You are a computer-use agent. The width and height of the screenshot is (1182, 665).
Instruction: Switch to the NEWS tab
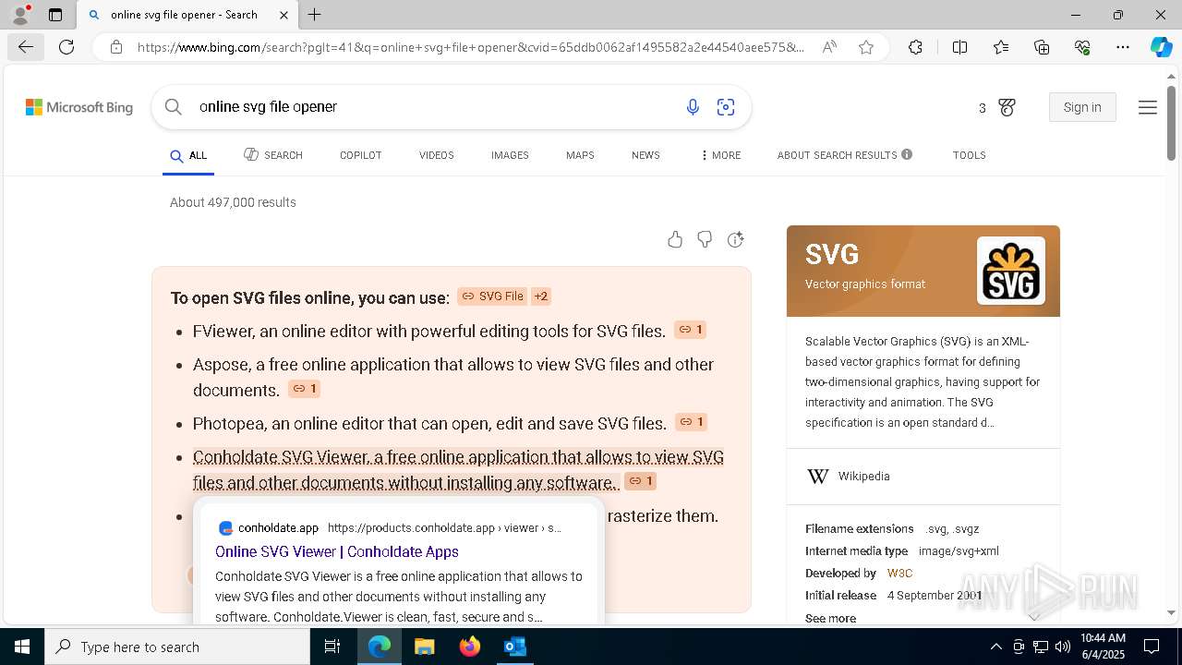coord(645,155)
